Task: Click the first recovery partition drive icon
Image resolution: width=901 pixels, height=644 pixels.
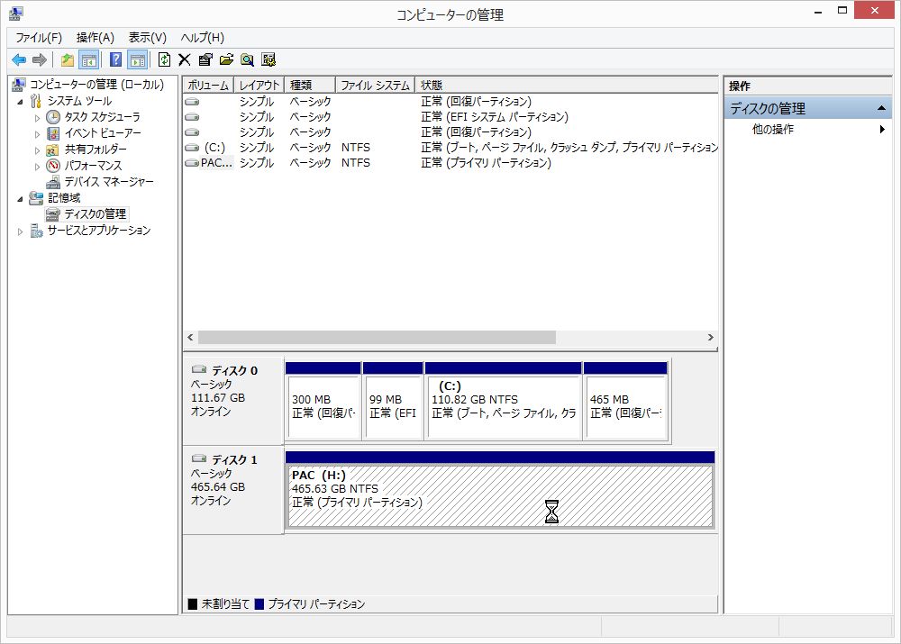Action: point(192,102)
